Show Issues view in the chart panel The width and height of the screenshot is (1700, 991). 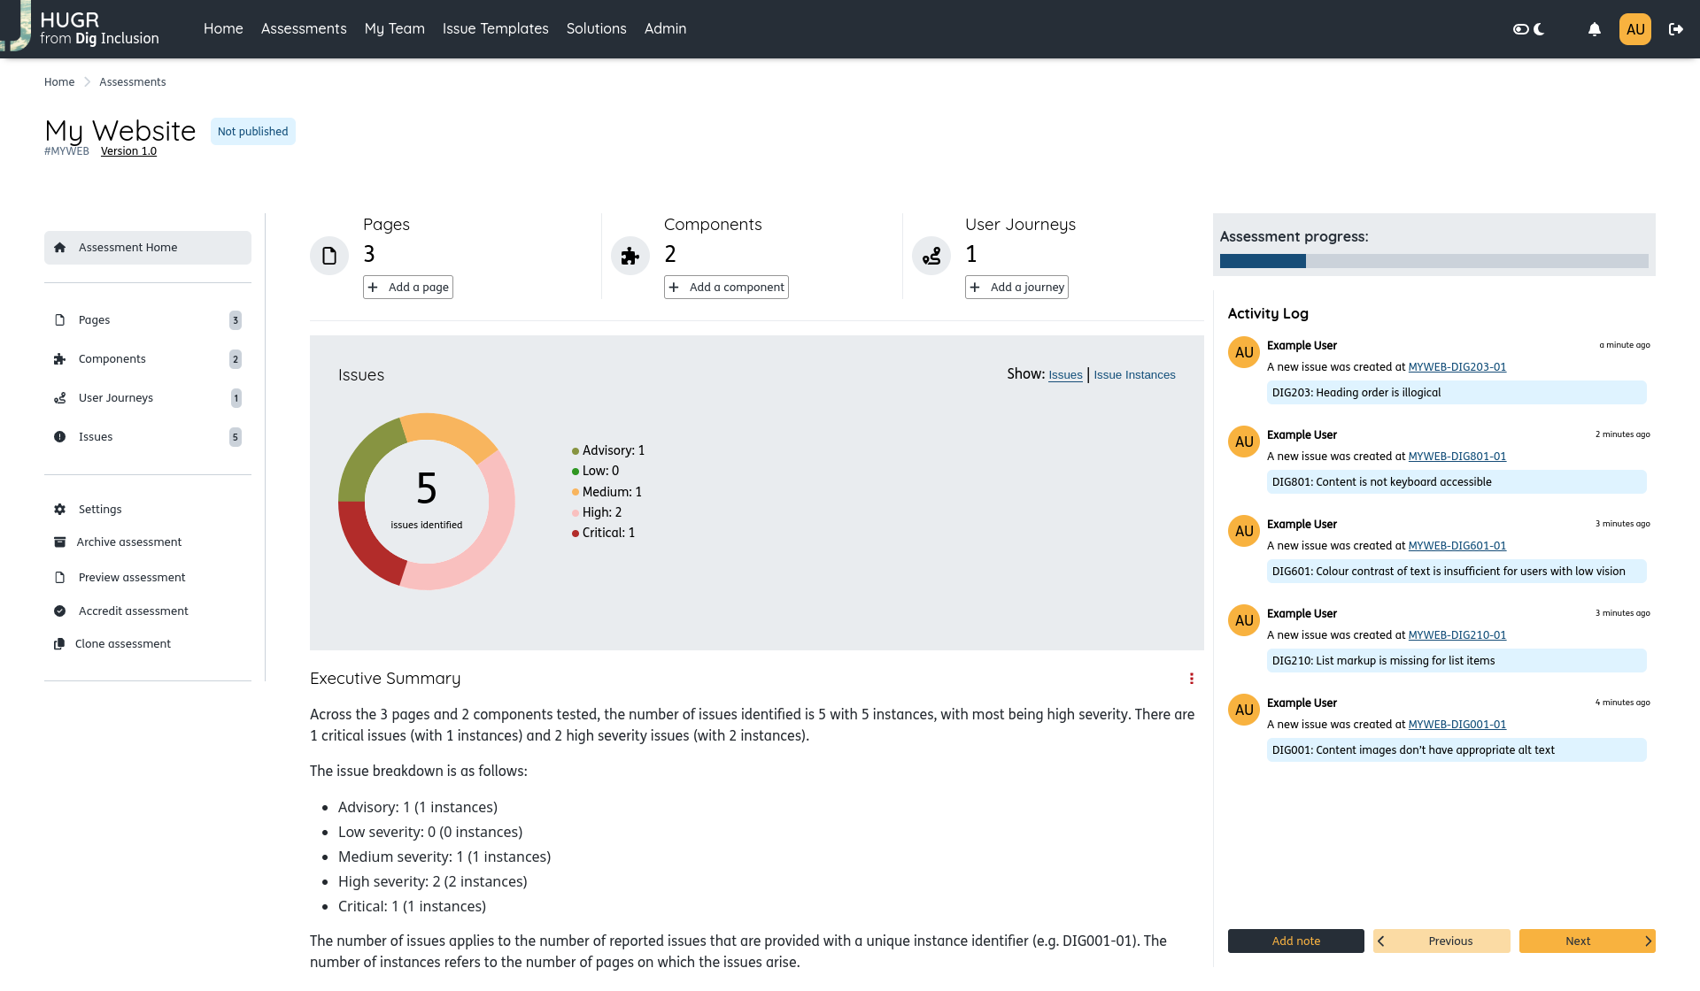coord(1065,375)
